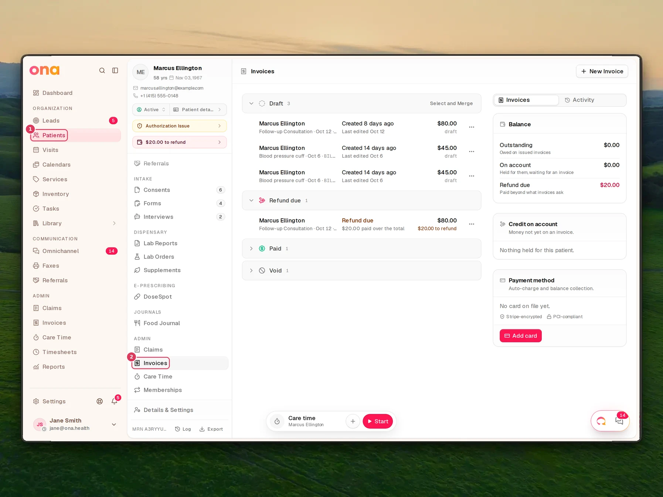Open Omnichannel in Communication section
The width and height of the screenshot is (663, 497).
click(75, 251)
